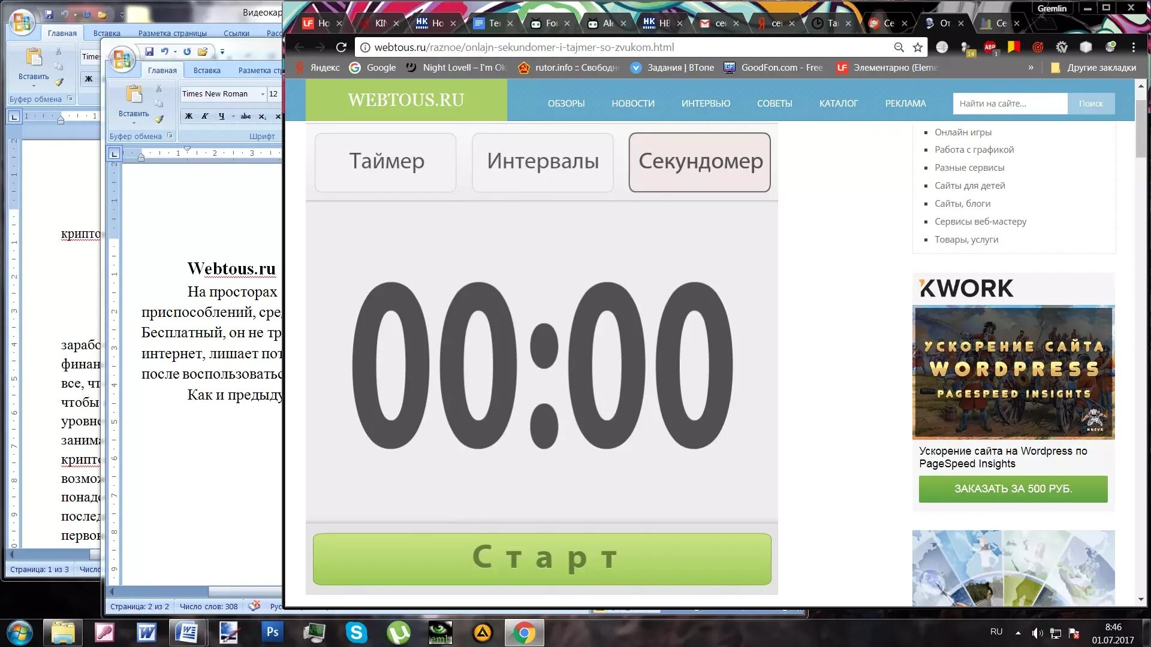Click the Photoshop icon in taskbar
This screenshot has width=1151, height=647.
pyautogui.click(x=273, y=631)
